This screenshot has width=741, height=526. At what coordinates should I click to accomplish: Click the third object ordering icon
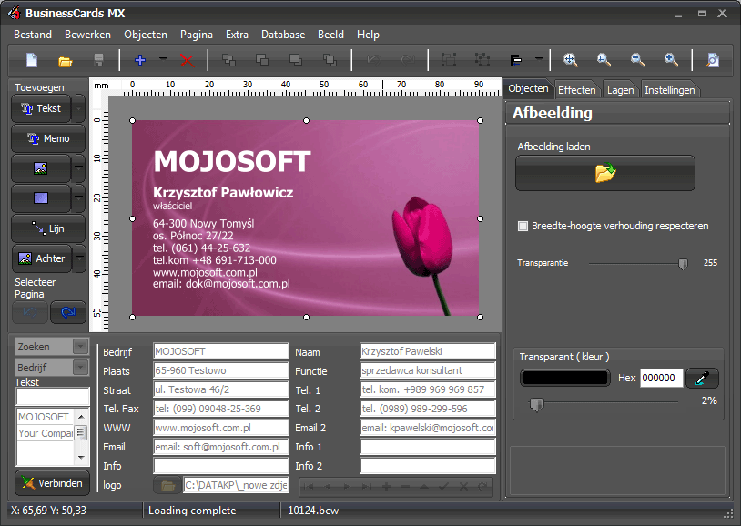pos(296,59)
